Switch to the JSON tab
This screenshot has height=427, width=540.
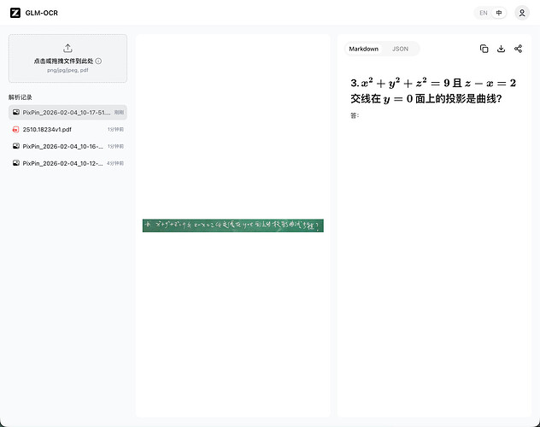pyautogui.click(x=400, y=49)
